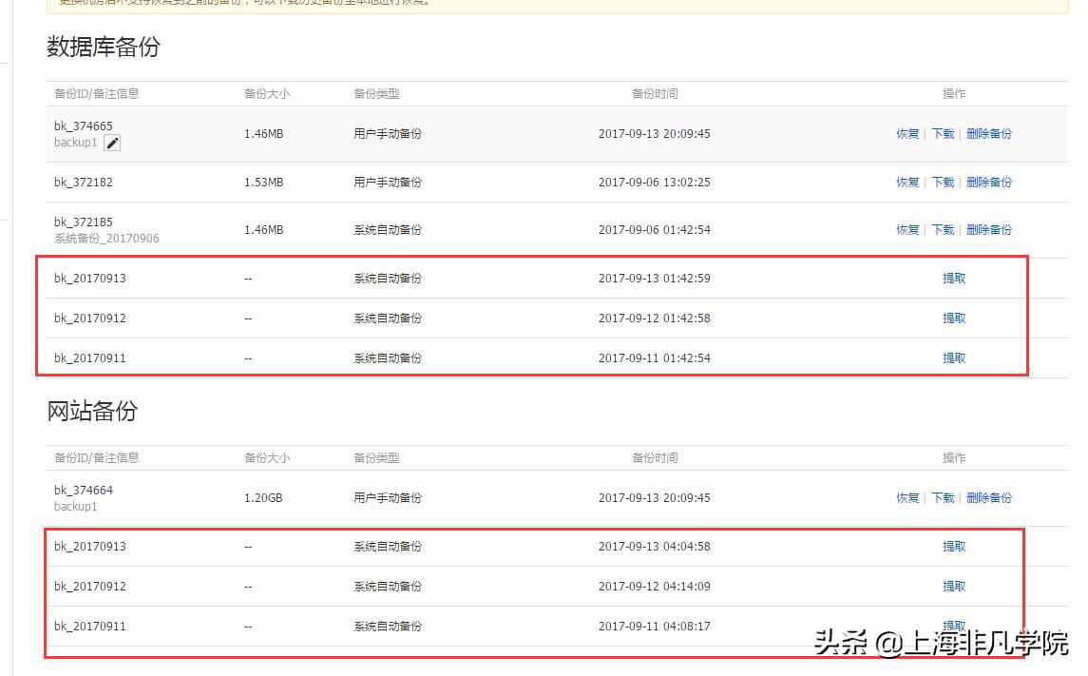Image resolution: width=1088 pixels, height=676 pixels.
Task: Click the backup1 note under bk_374665
Action: pyautogui.click(x=76, y=143)
